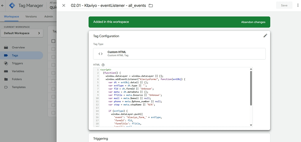Screen dimensions: 301x142
Task: Click the back arrow beside Tag Manager logo
Action: pyautogui.click(x=3, y=5)
